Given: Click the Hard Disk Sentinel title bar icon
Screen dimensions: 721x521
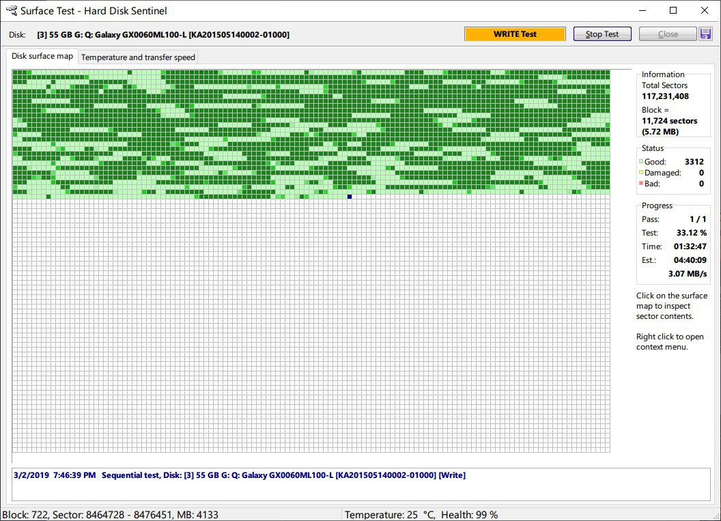Looking at the screenshot, I should (12, 10).
